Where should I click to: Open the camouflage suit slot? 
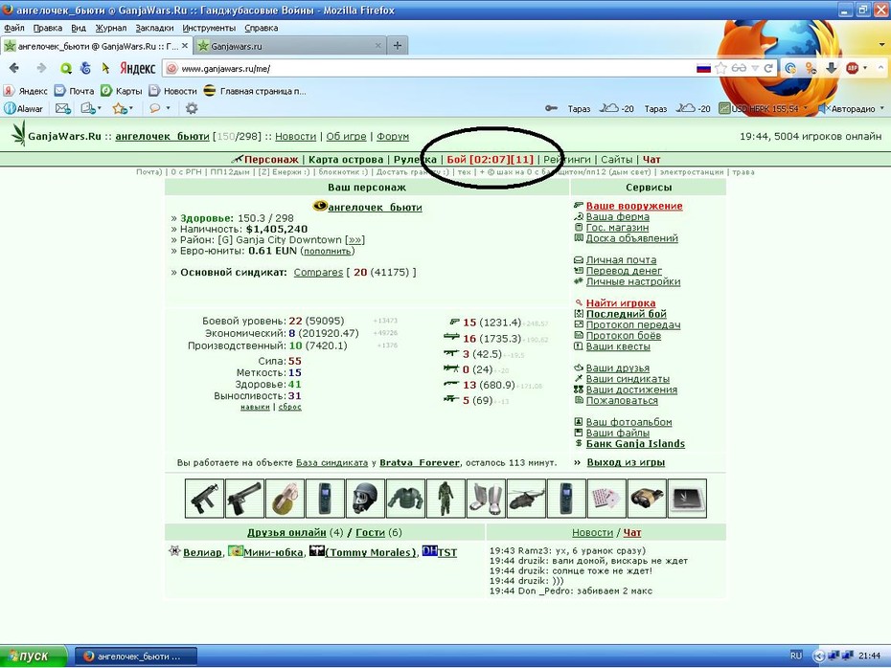point(445,499)
